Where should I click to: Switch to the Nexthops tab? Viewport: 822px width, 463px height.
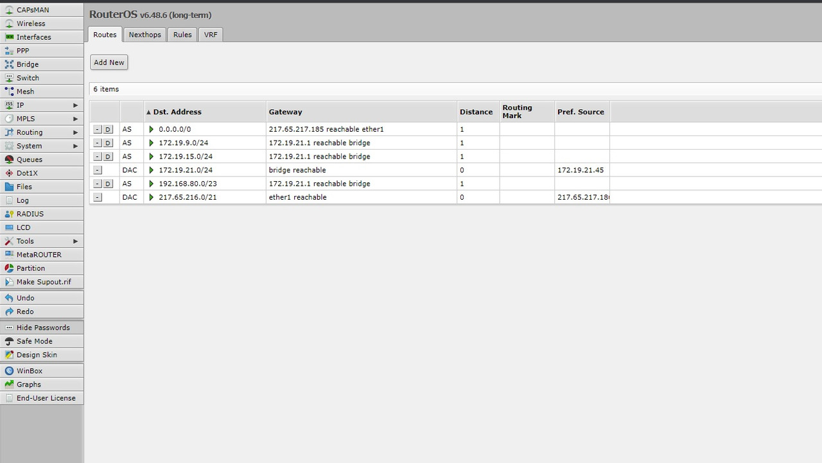[145, 35]
